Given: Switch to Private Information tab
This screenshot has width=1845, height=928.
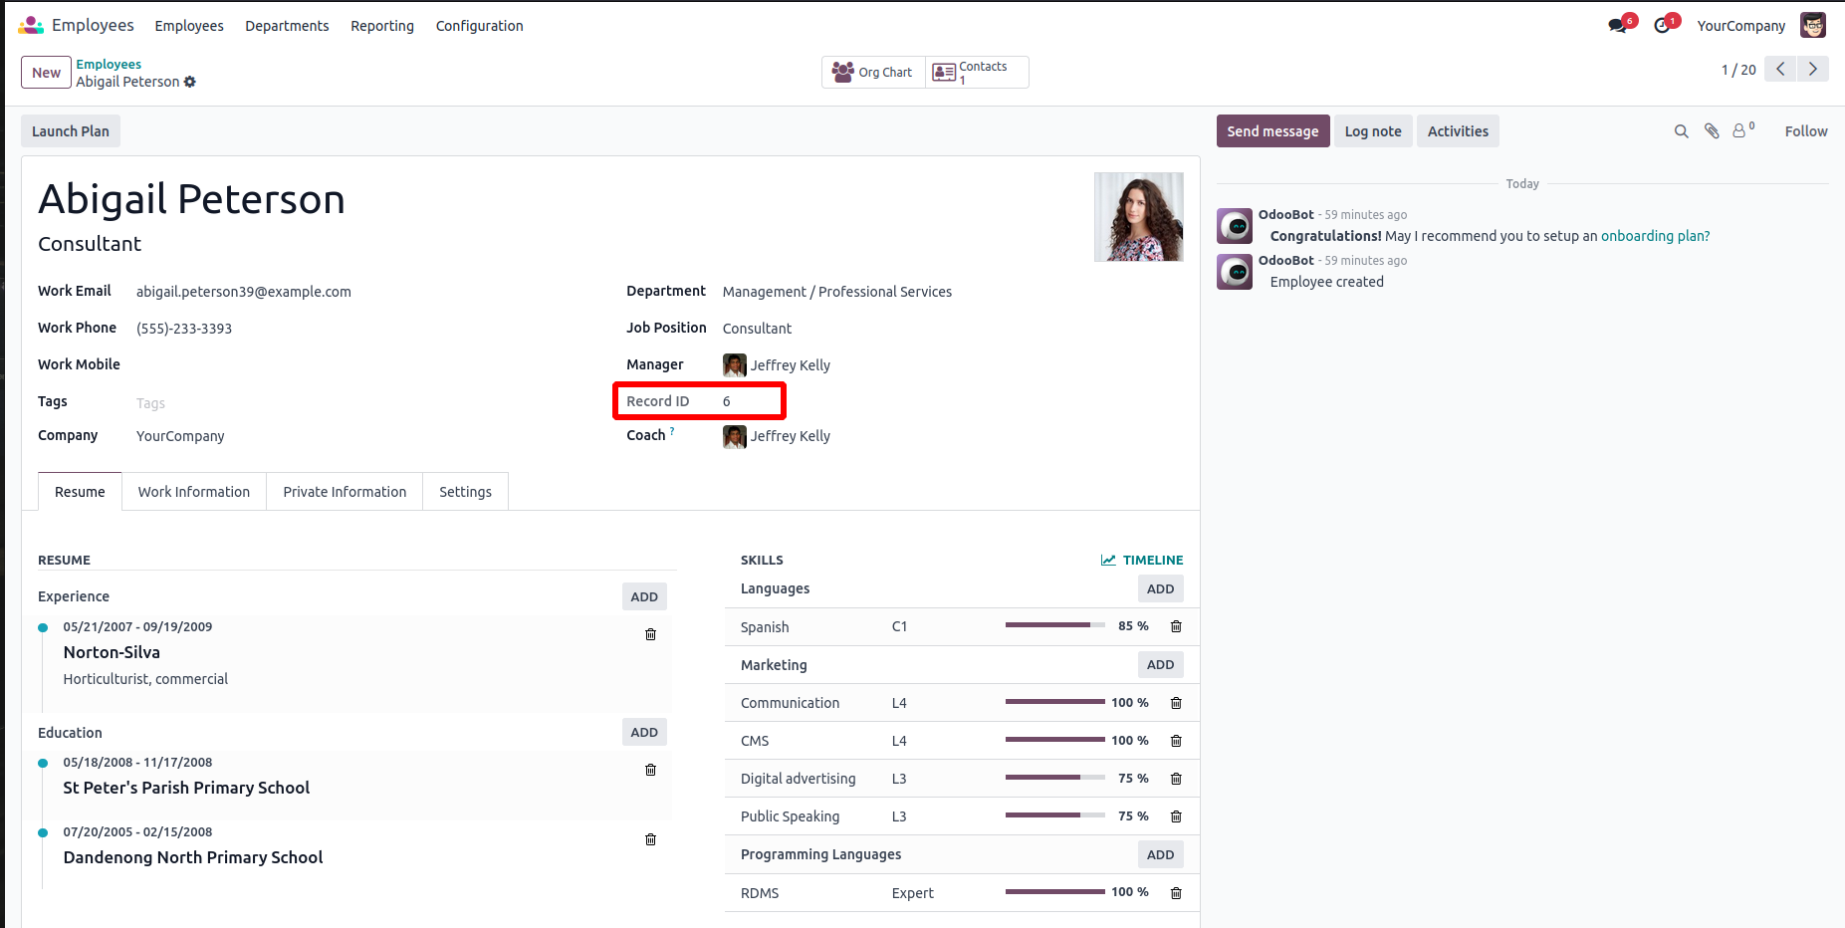Looking at the screenshot, I should coord(345,492).
